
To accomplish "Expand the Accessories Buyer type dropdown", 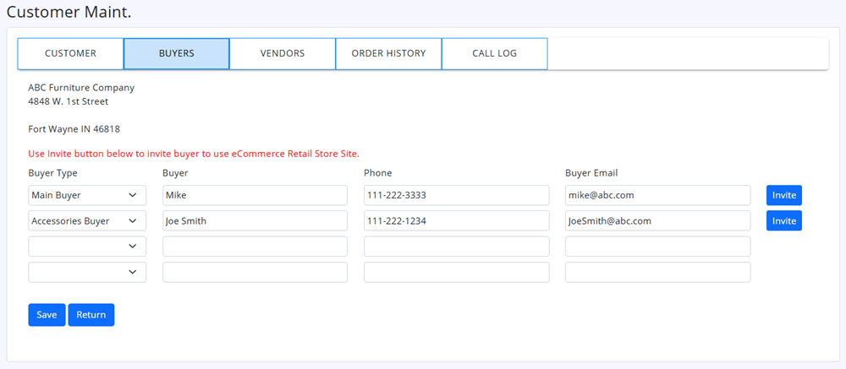I will pyautogui.click(x=87, y=221).
